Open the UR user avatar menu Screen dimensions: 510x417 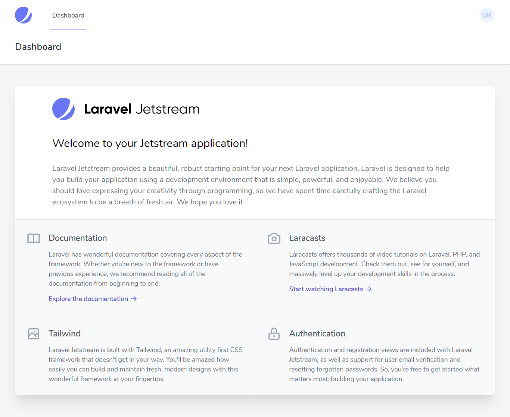pyautogui.click(x=486, y=15)
